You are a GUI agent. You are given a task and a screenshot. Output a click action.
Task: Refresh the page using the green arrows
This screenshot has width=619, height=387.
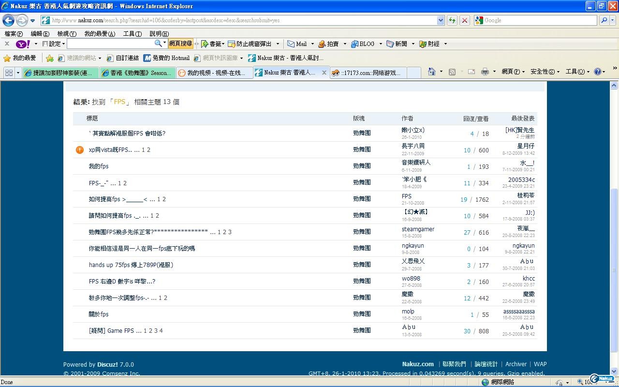click(452, 20)
